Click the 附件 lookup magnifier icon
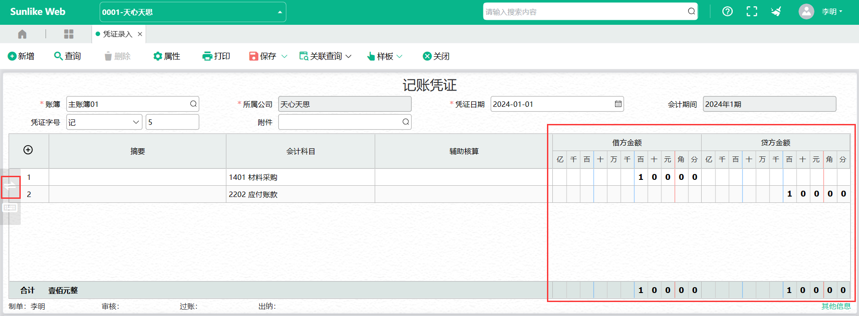Viewport: 859px width, 316px height. click(x=406, y=122)
